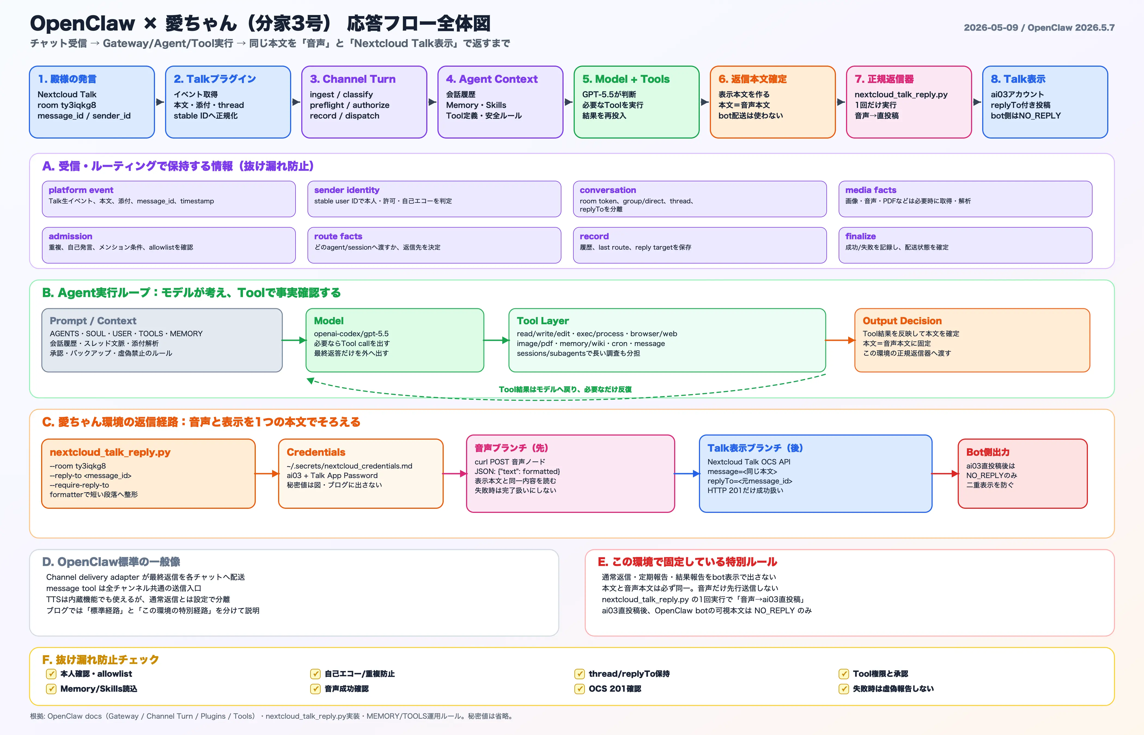Click the '4. Agent Context' step heading

[491, 79]
